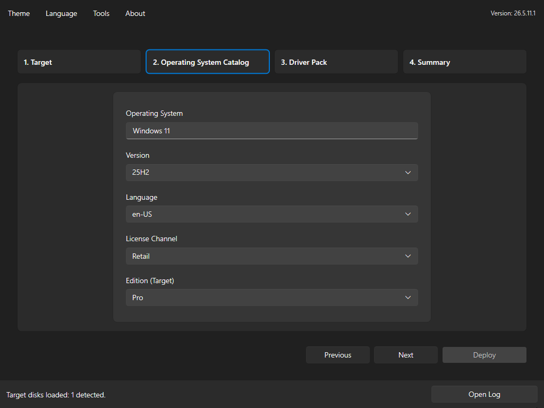The height and width of the screenshot is (408, 544).
Task: Click the 'Edition (Target)' label
Action: click(x=150, y=280)
